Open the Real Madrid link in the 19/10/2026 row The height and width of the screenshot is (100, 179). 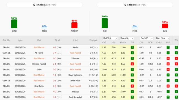(x=39, y=47)
